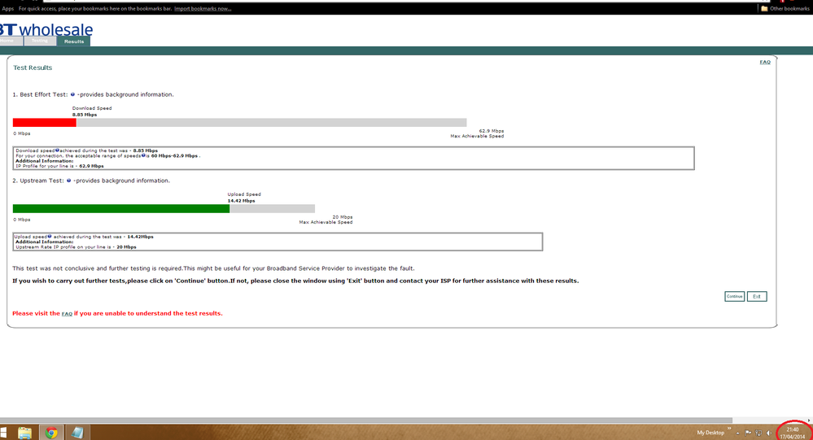Expand the My Desktop toolbar chevron
The width and height of the screenshot is (813, 440).
click(729, 429)
